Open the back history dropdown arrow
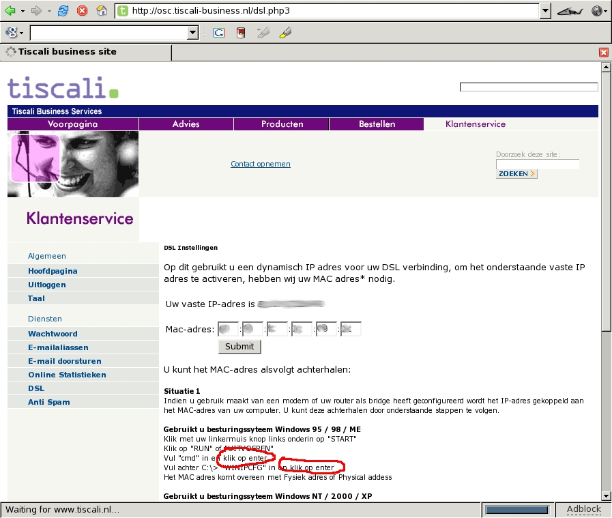This screenshot has width=612, height=518. [x=23, y=11]
